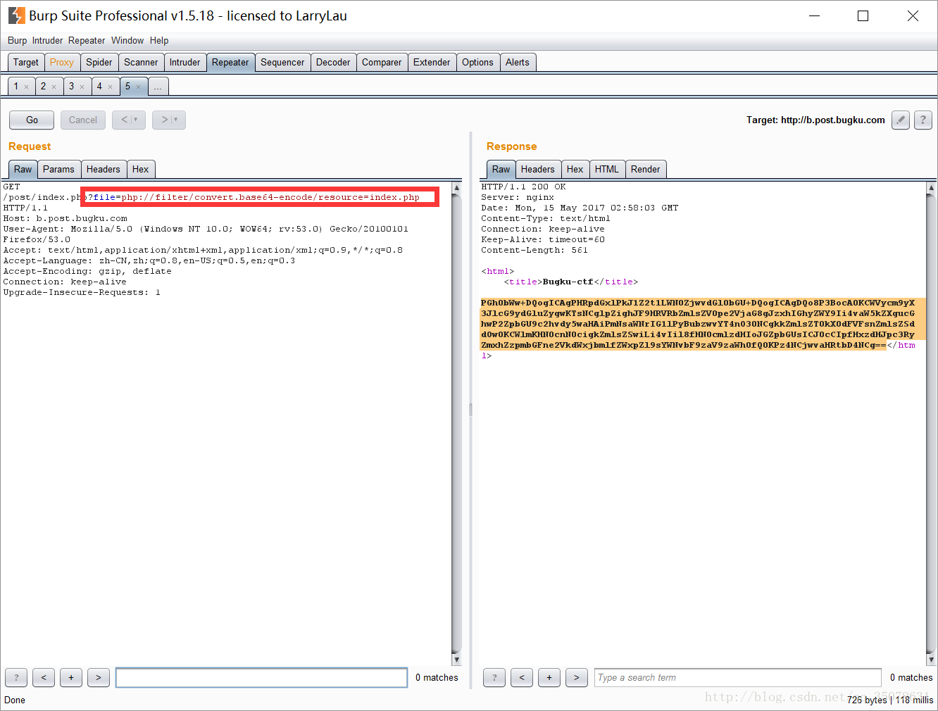Maximize the Burp Suite window
The image size is (938, 711).
point(863,15)
